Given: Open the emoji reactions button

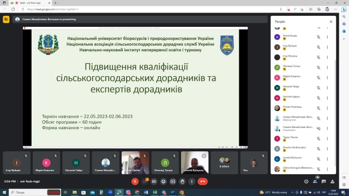Looking at the screenshot, I should pos(164,181).
